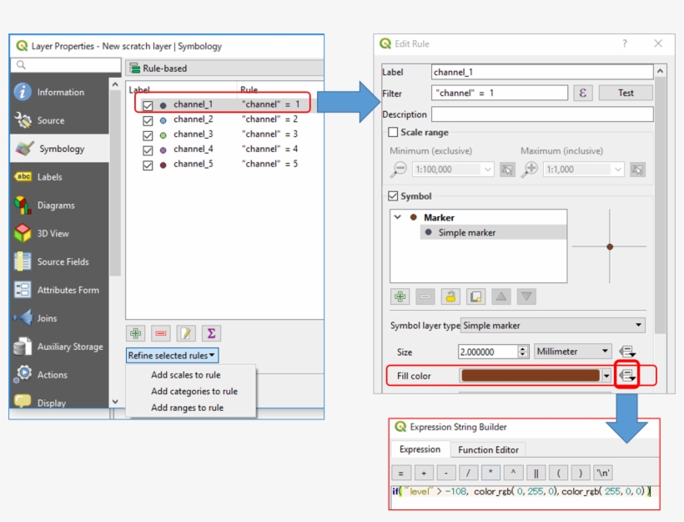The width and height of the screenshot is (684, 522).
Task: Switch to the Function Editor tab
Action: pyautogui.click(x=488, y=449)
